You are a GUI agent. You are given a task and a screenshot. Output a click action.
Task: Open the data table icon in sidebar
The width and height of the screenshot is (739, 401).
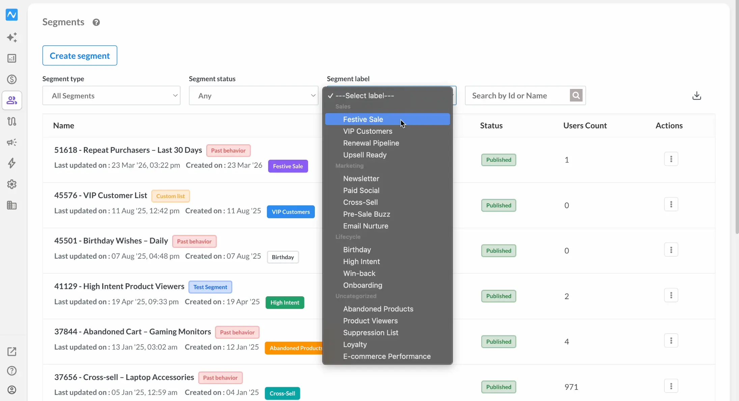tap(12, 205)
